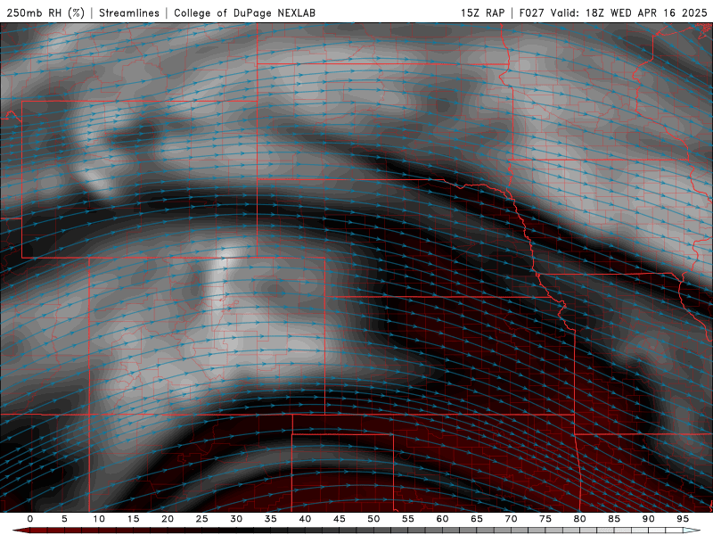Click the 10 value on the color scale
713x535 pixels.
click(x=99, y=519)
